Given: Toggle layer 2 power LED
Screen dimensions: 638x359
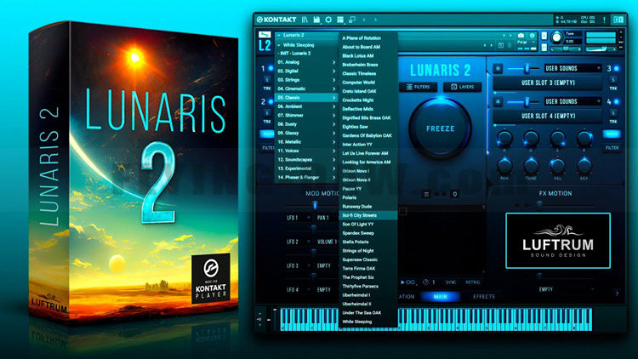Looking at the screenshot, I should point(271,102).
